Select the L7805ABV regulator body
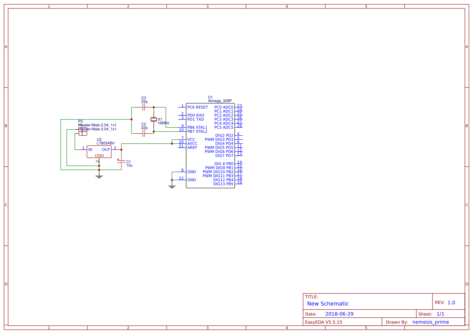Image resolution: width=473 pixels, height=334 pixels. click(x=99, y=151)
